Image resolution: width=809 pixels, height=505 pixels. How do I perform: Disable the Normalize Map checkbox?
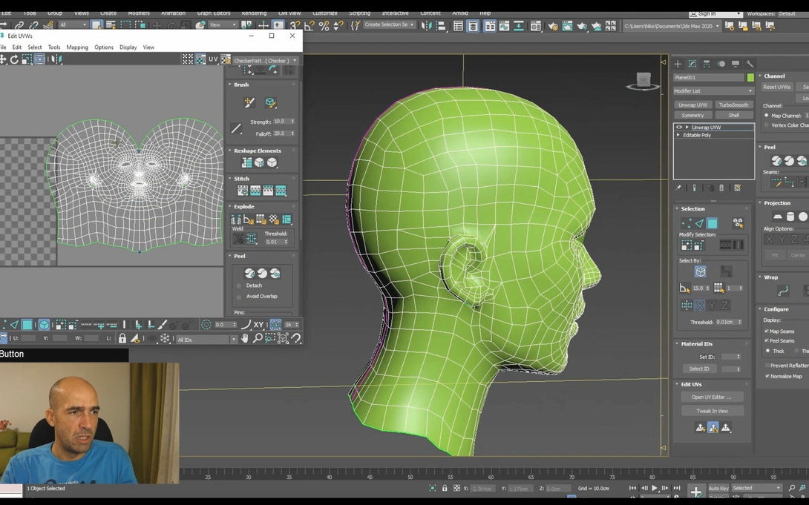click(x=767, y=376)
